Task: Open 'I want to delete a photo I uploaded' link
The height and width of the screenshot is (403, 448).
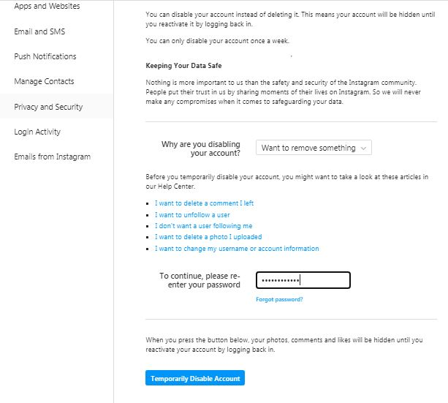Action: 208,237
